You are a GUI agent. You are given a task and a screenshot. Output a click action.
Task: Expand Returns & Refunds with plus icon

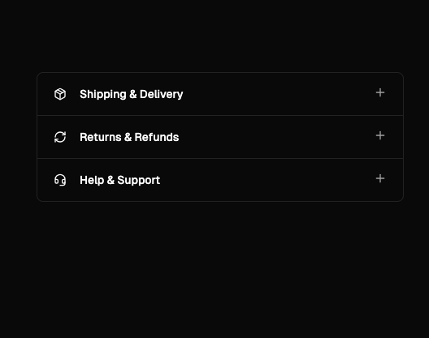tap(380, 135)
